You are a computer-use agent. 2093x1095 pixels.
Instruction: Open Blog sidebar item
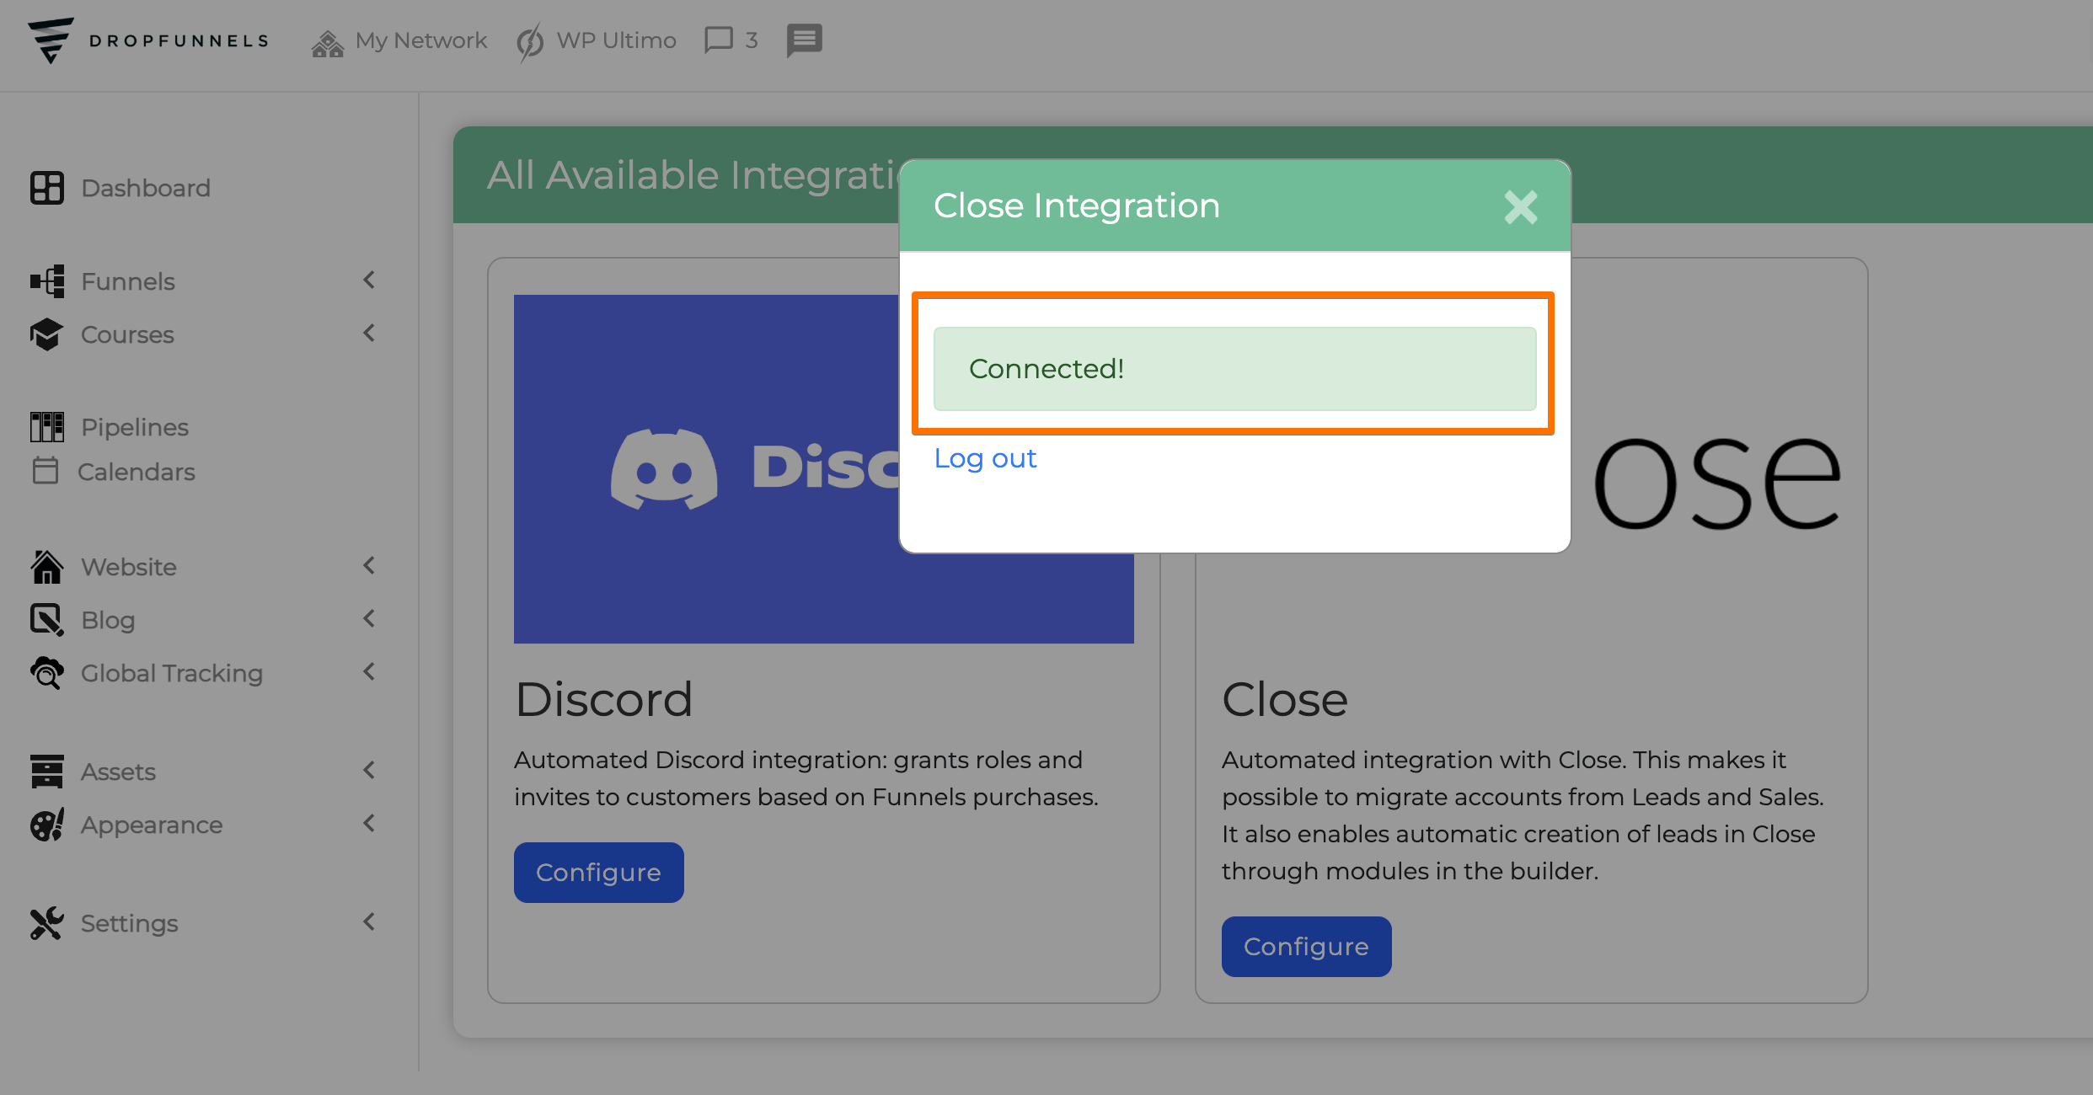click(108, 620)
